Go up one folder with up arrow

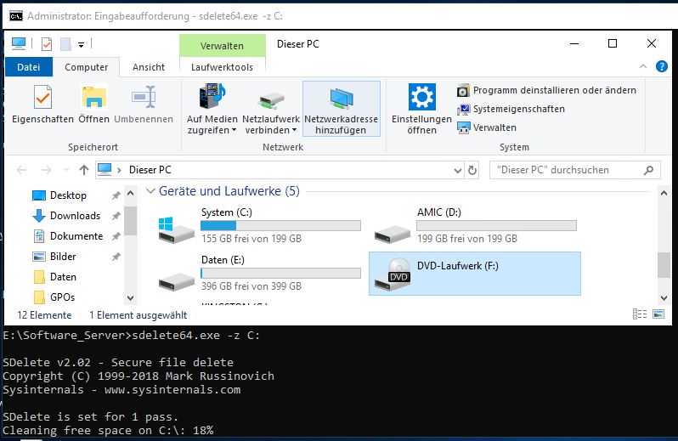coord(84,170)
